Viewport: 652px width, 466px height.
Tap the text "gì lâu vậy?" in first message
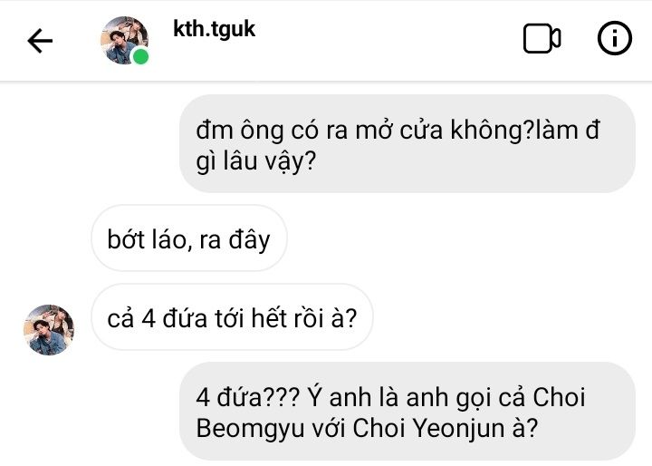(255, 161)
